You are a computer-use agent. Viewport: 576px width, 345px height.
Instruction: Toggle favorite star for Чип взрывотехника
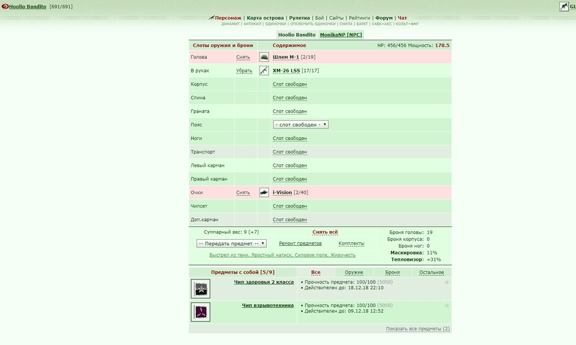click(447, 306)
